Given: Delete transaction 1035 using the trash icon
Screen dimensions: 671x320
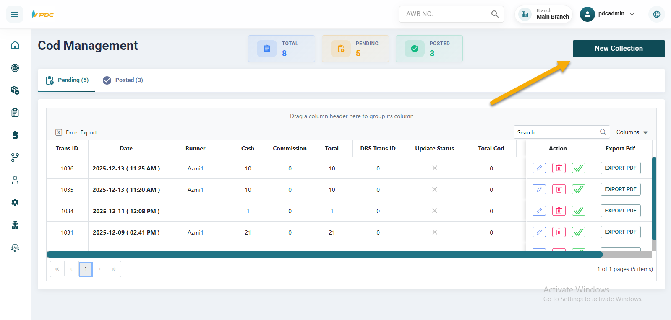Looking at the screenshot, I should click(559, 189).
